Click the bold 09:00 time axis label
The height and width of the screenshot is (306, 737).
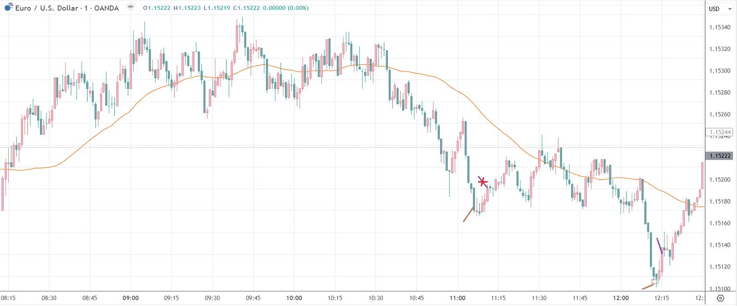pyautogui.click(x=131, y=298)
